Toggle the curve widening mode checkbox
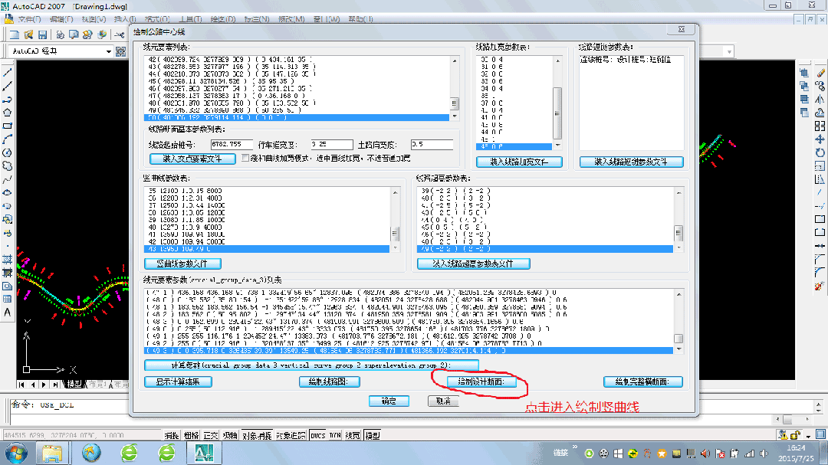The width and height of the screenshot is (828, 465). 245,158
